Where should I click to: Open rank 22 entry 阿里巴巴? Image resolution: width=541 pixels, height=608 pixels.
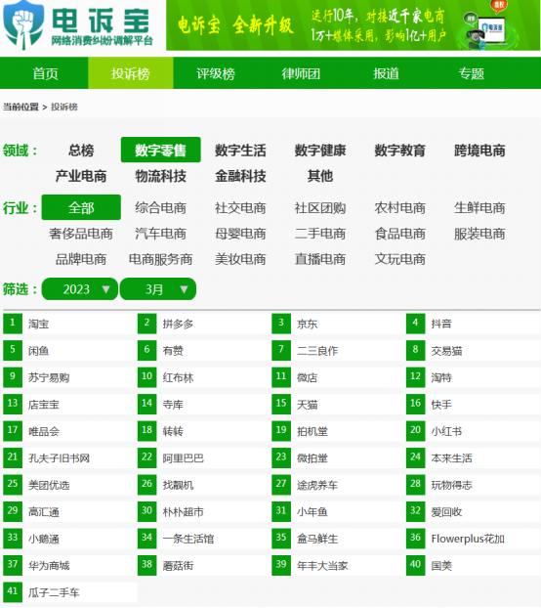click(x=184, y=458)
